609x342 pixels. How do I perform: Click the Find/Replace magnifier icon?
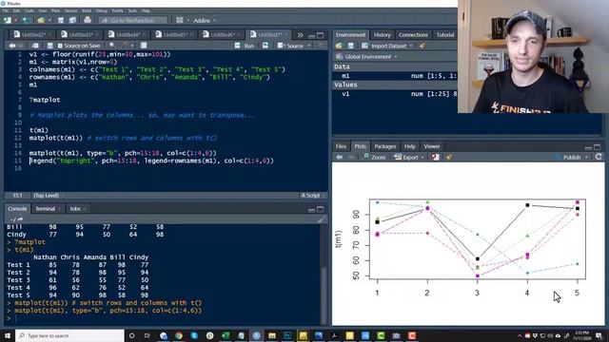point(112,46)
